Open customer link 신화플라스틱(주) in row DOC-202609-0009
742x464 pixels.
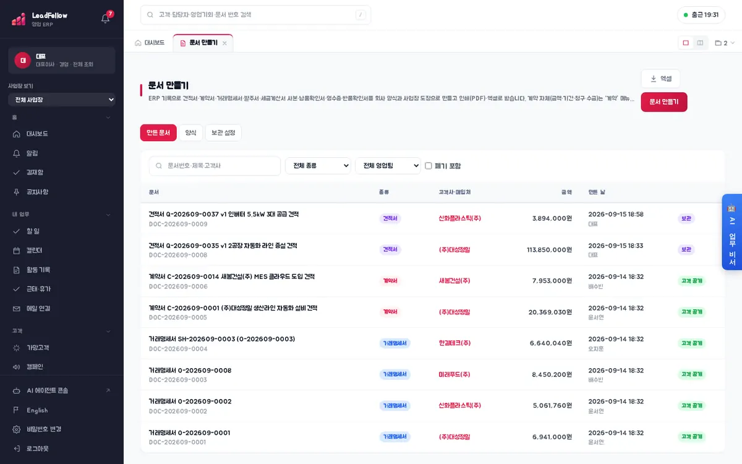(x=459, y=218)
